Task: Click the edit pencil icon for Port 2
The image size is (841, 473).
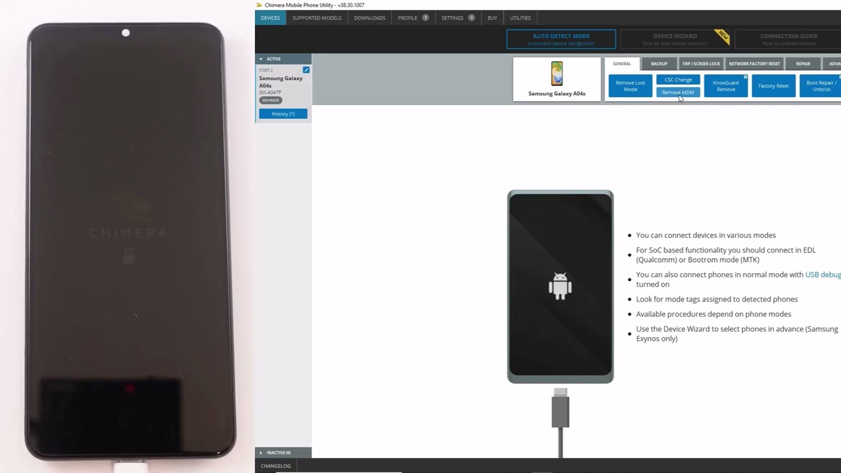Action: click(x=306, y=70)
